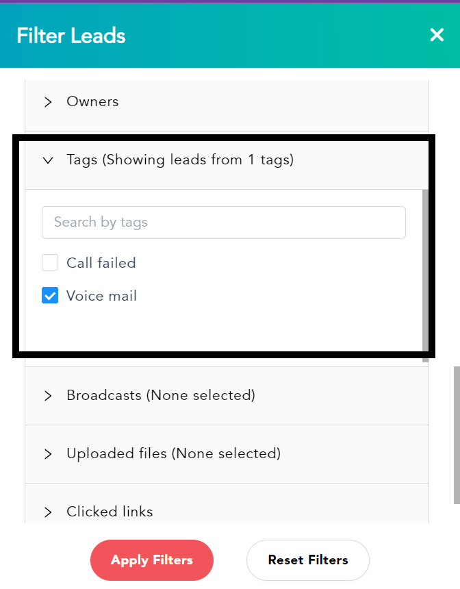The height and width of the screenshot is (589, 460).
Task: Select the Call failed tag label
Action: (101, 262)
